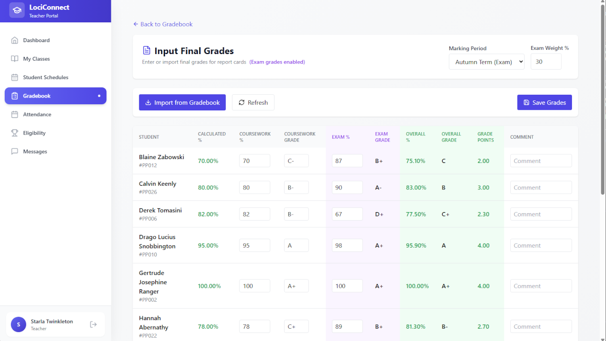
Task: Open the Marking Period dropdown
Action: pos(486,62)
